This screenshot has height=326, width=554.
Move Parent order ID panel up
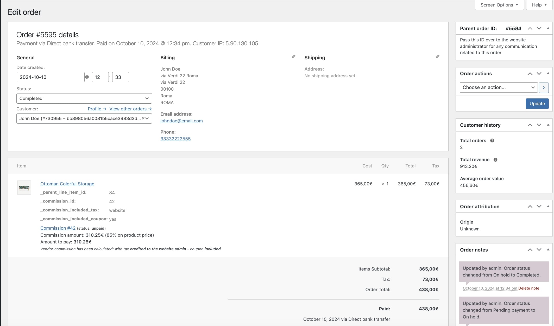click(x=530, y=28)
